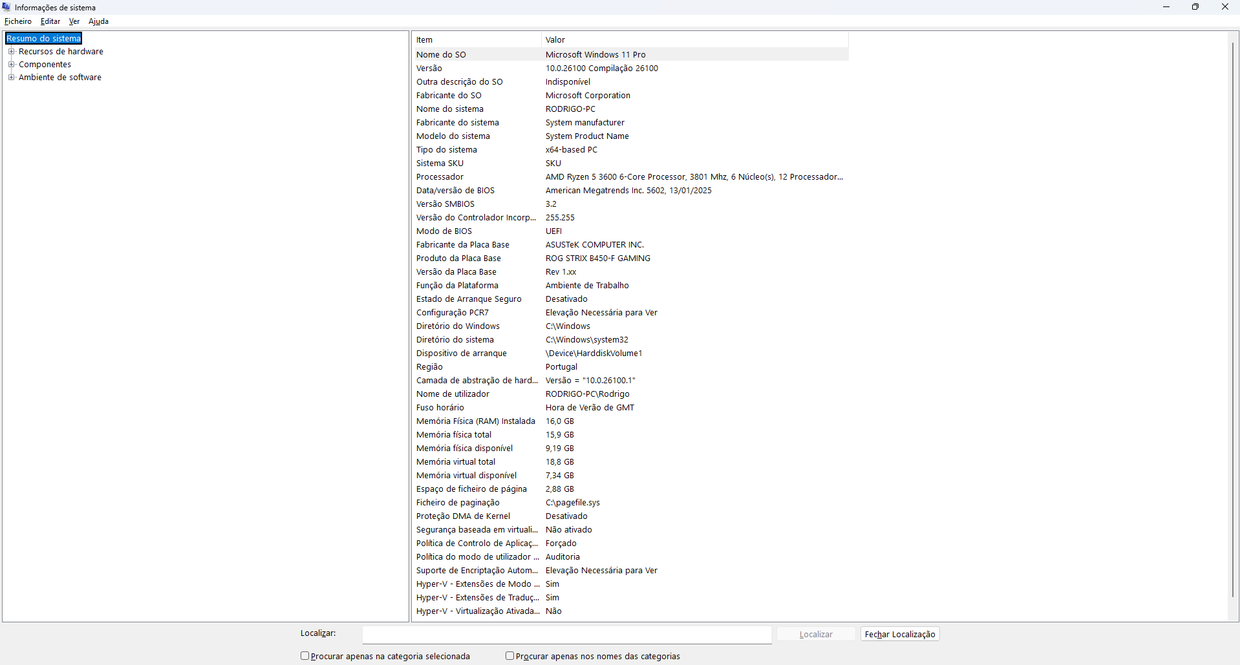
Task: Select Memória Física (RAM) Instalada row
Action: 630,421
